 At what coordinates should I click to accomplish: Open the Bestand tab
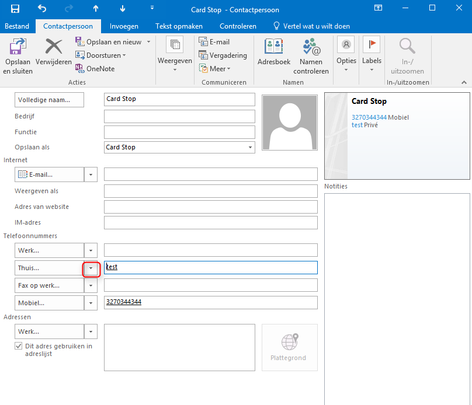pyautogui.click(x=17, y=26)
